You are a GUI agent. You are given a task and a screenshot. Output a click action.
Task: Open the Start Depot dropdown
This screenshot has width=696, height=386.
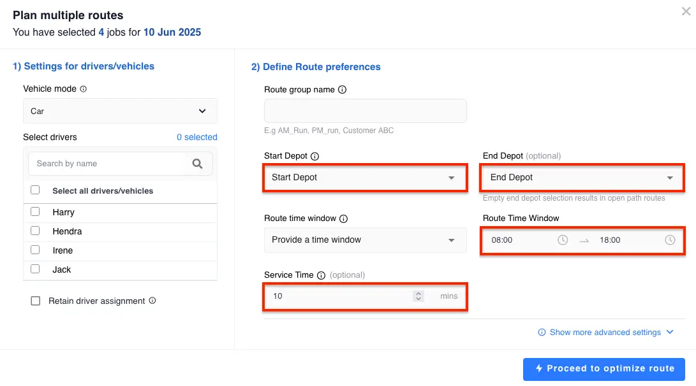click(x=365, y=178)
